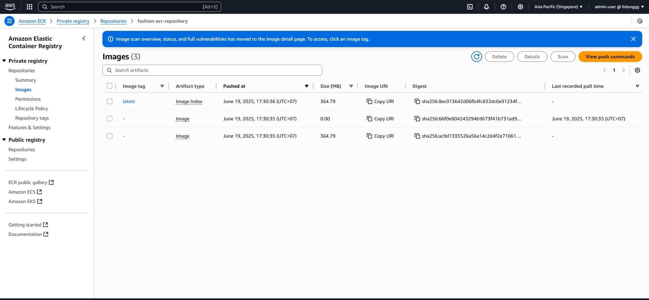The image size is (649, 300).
Task: Open the admin-user account dropdown
Action: point(619,7)
